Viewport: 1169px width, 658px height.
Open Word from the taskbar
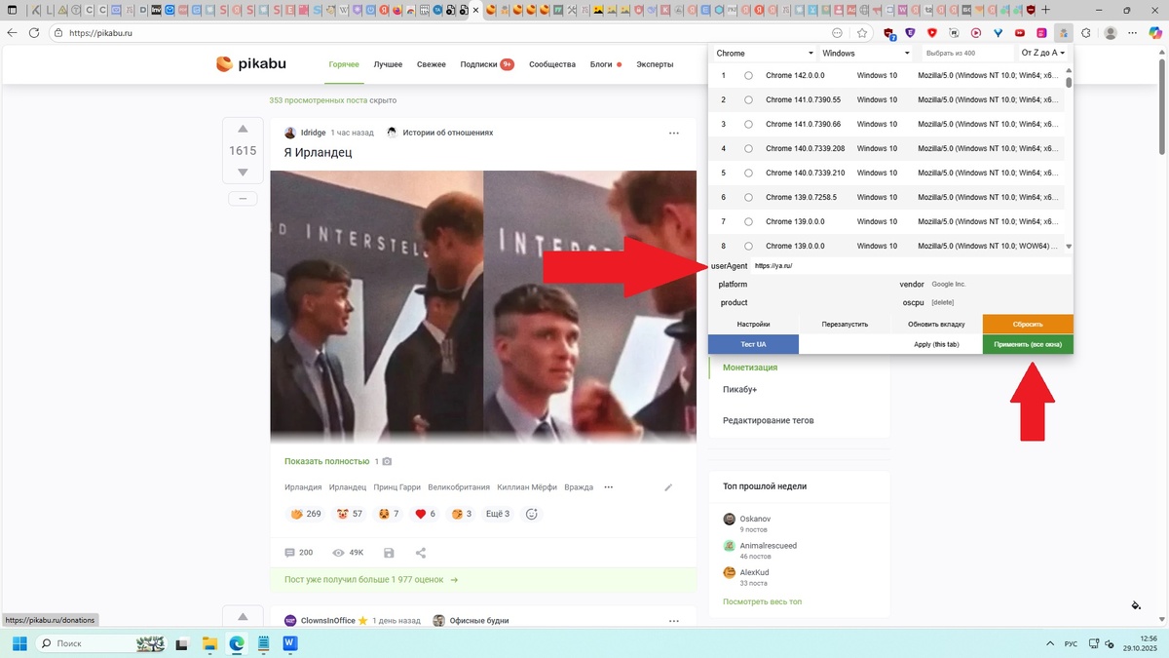[x=290, y=643]
